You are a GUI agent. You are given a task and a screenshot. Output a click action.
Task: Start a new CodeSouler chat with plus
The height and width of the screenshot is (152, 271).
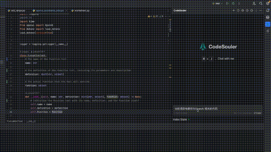(x=234, y=11)
